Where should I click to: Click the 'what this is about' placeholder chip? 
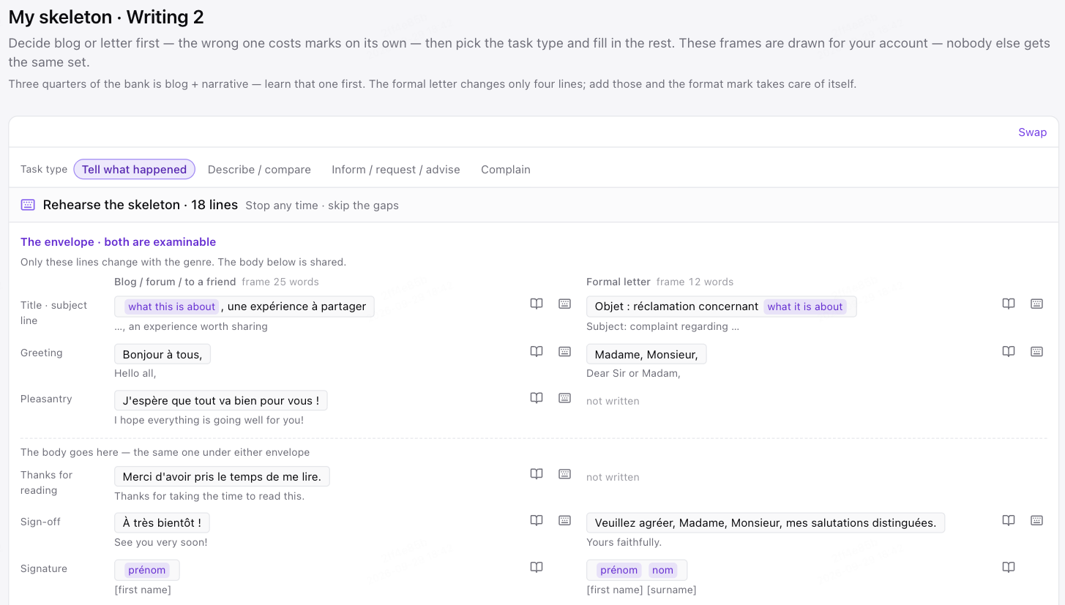[172, 307]
